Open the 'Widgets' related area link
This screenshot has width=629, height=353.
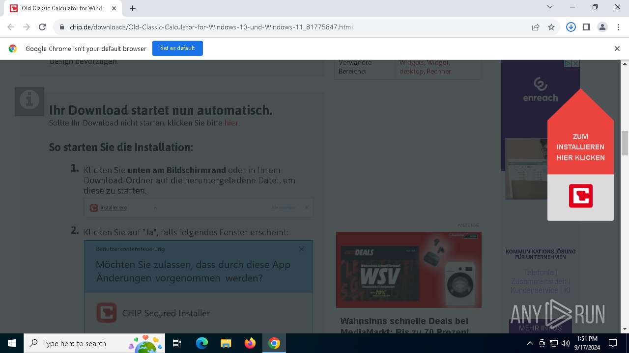(412, 62)
